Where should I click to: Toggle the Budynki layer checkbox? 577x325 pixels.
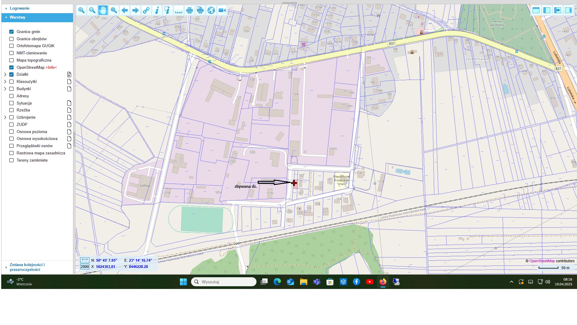[11, 89]
